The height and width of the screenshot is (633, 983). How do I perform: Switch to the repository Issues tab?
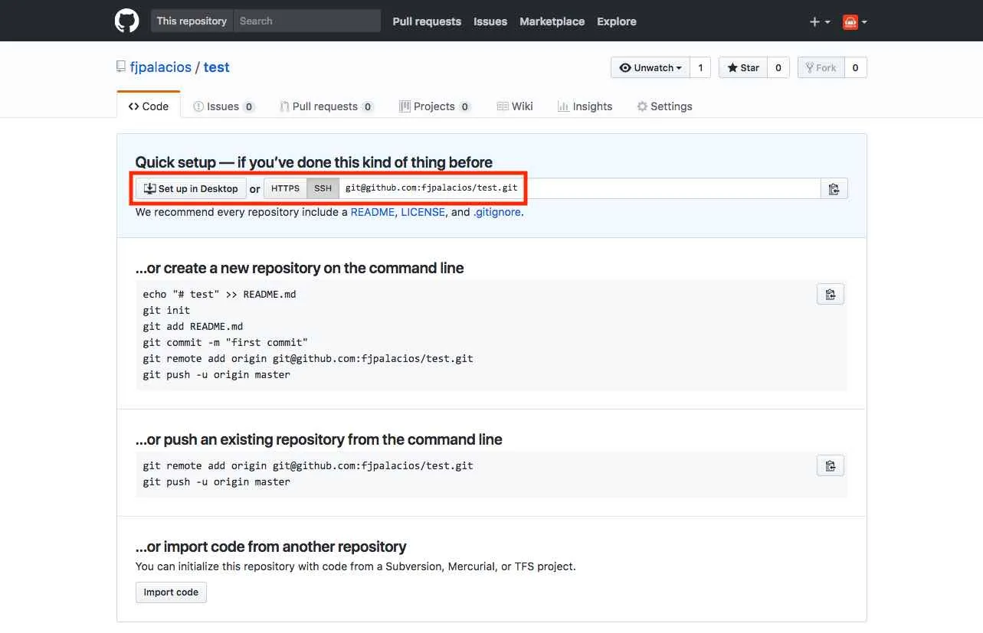[224, 106]
